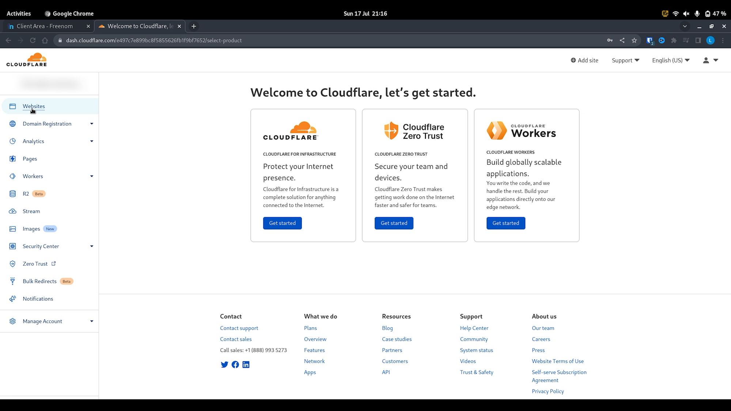Open the Bulk Redirects sidebar item
This screenshot has height=411, width=731.
click(x=50, y=281)
